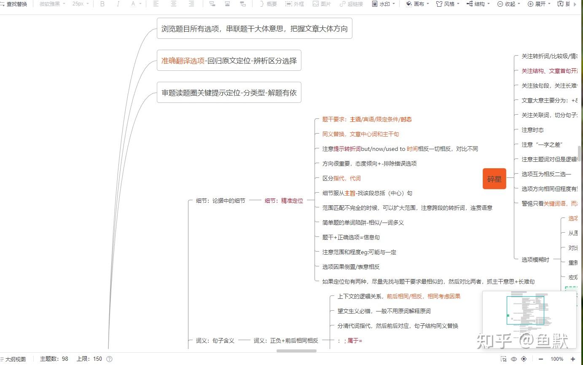Image resolution: width=583 pixels, height=365 pixels.
Task: Switch to outline view (大纲视图)
Action: [x=13, y=359]
